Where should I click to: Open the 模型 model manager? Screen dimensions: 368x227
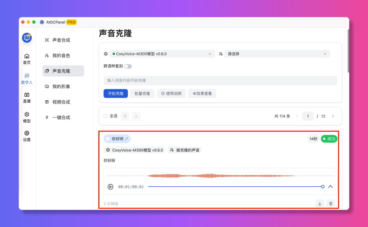[26, 118]
